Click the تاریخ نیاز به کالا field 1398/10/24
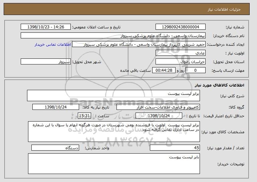This screenshot has width=257, height=182. coord(56,107)
